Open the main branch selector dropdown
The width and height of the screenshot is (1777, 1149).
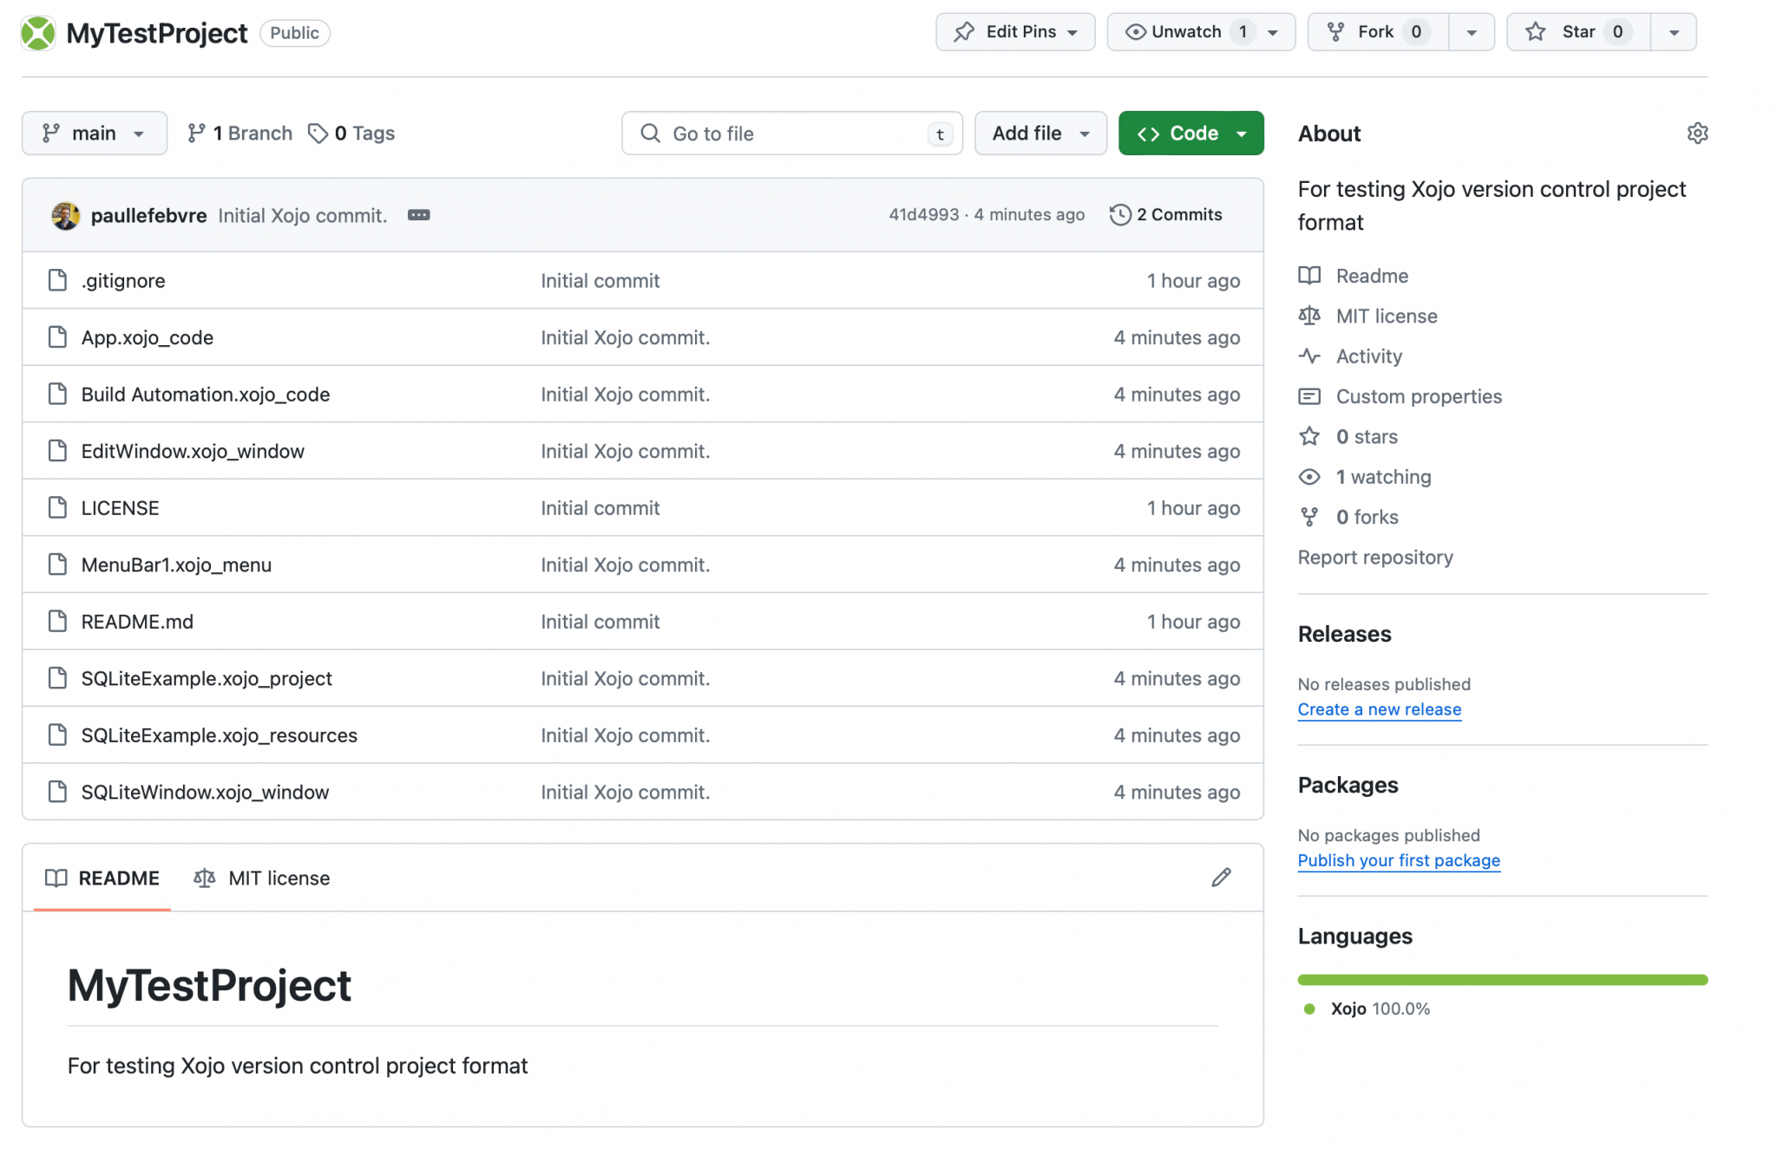coord(95,133)
